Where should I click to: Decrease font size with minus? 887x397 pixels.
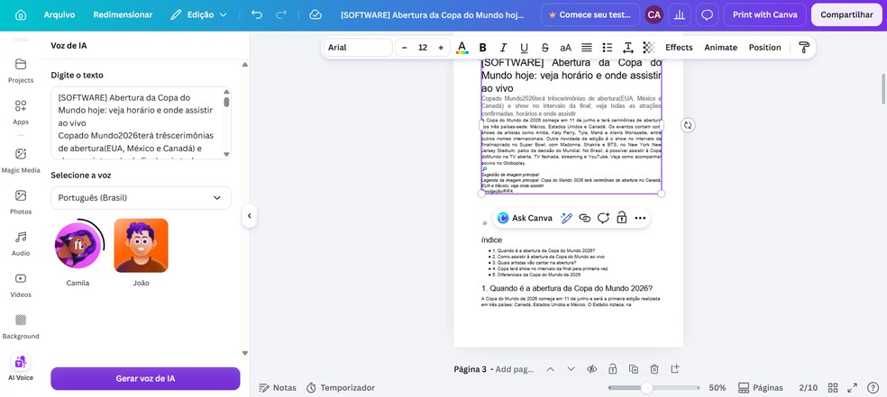click(x=405, y=48)
